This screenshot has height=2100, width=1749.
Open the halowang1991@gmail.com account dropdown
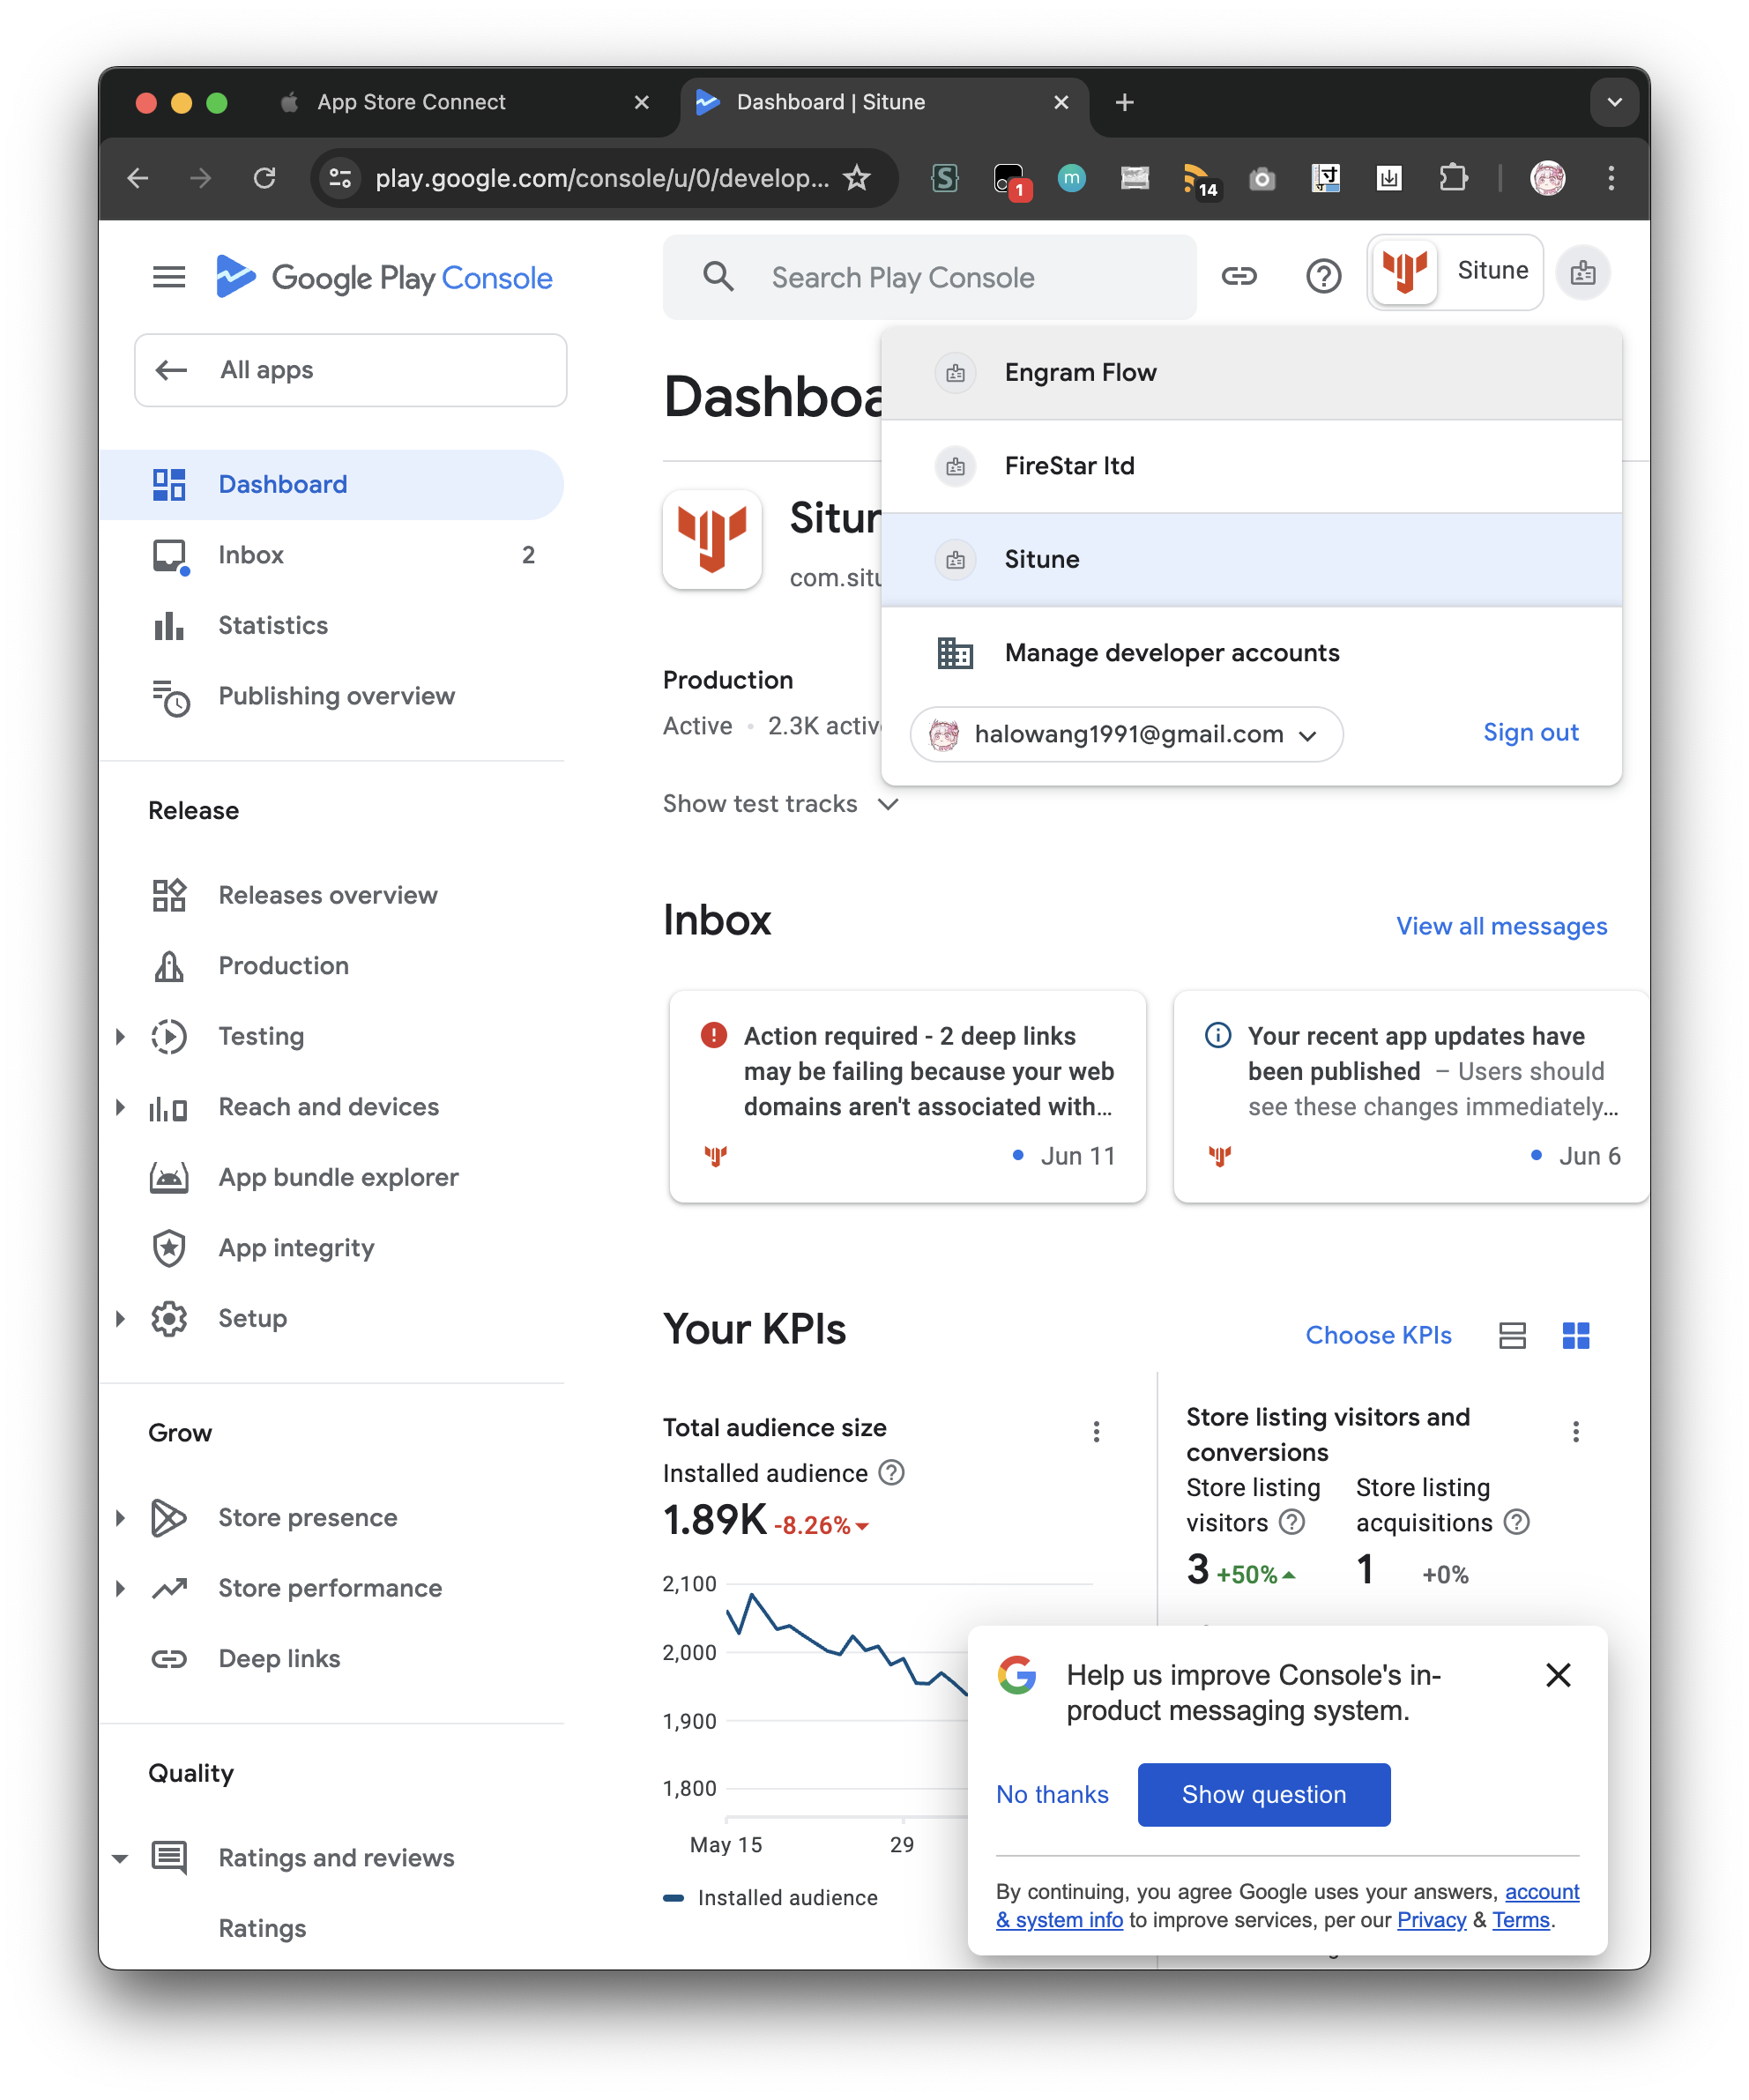coord(1126,734)
